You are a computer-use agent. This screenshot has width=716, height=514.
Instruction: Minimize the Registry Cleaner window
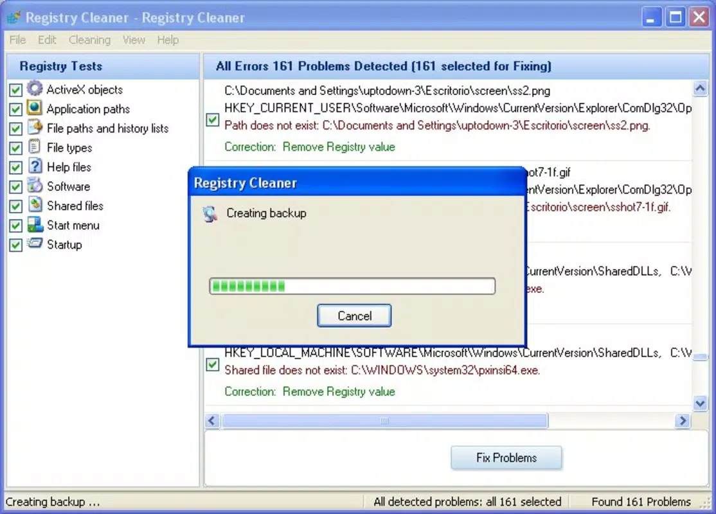[x=652, y=17]
